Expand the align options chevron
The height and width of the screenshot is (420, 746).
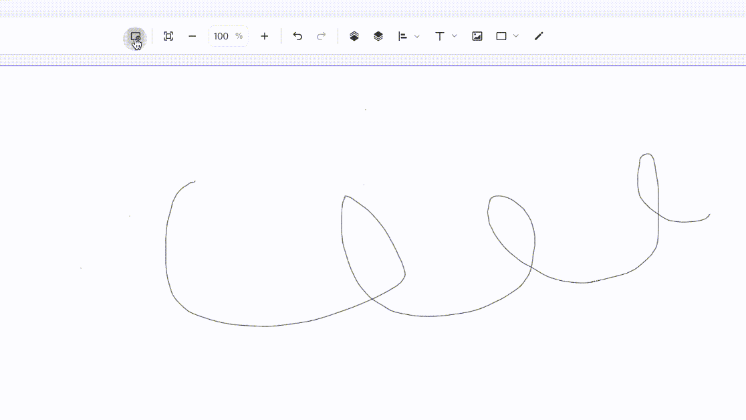point(416,36)
